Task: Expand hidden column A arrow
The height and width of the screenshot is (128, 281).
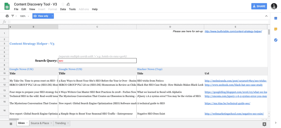Action: [x=10, y=27]
